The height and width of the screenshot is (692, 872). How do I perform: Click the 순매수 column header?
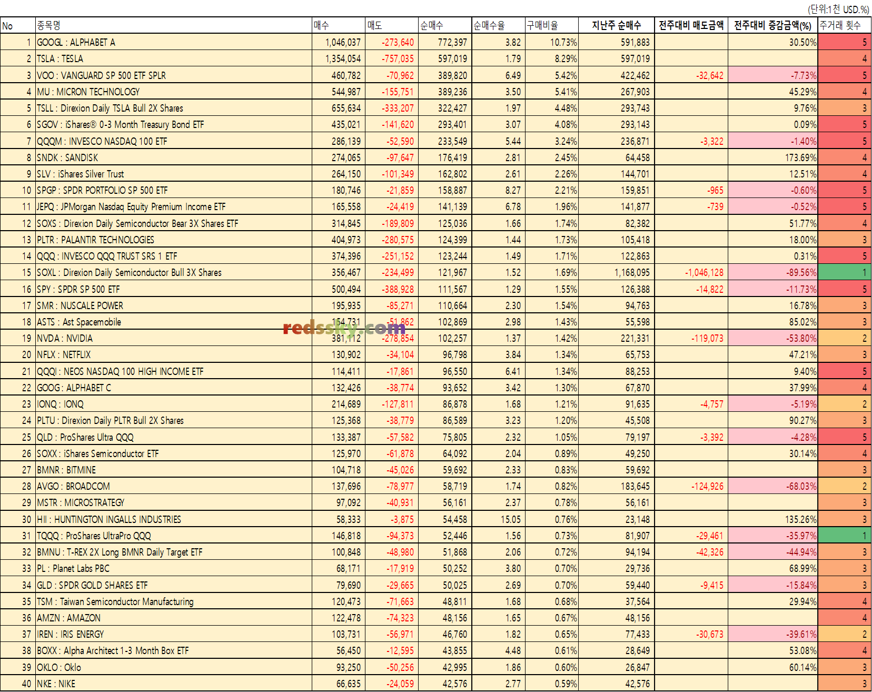[445, 25]
